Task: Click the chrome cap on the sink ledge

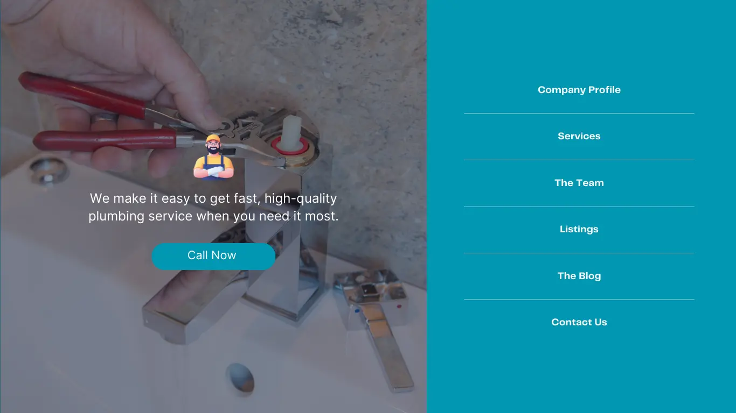Action: coord(49,170)
